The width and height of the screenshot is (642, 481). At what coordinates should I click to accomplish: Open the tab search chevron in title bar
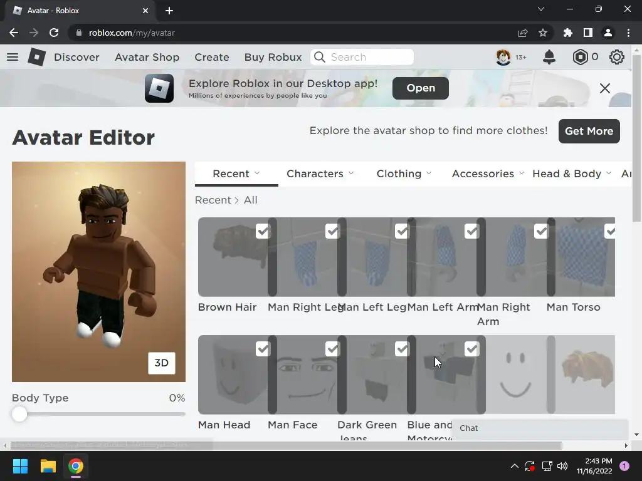541,9
